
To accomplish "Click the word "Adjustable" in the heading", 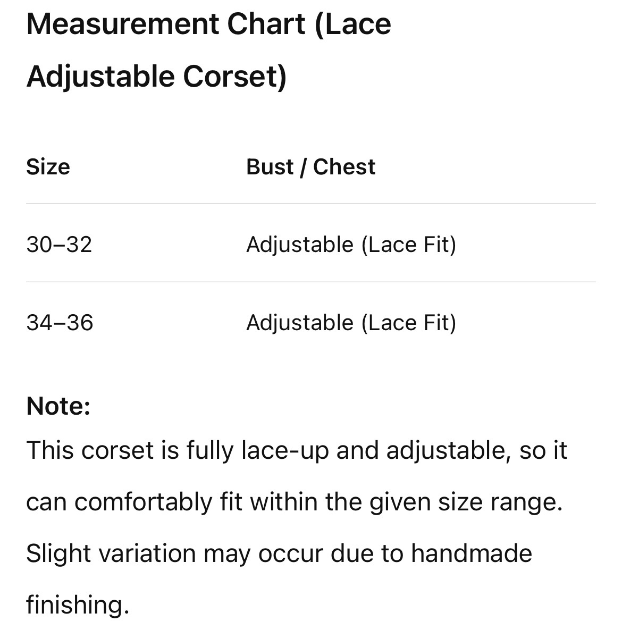I will 100,77.
